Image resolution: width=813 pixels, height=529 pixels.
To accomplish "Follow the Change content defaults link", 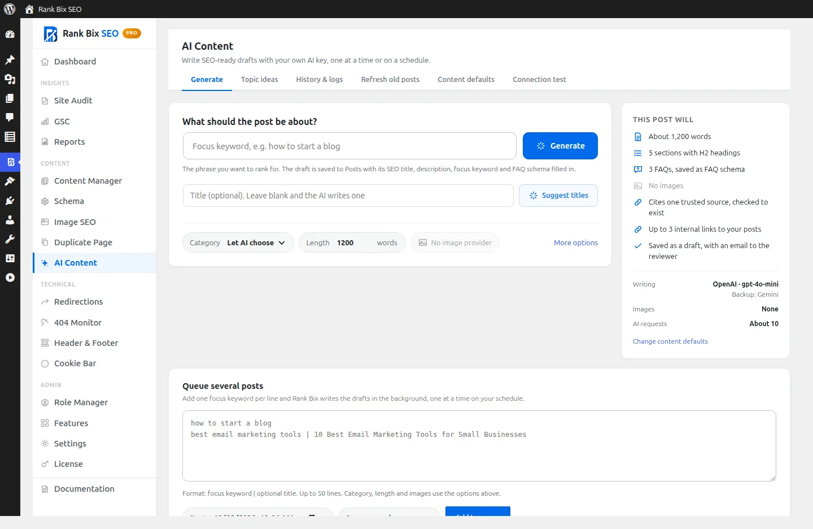I will (670, 341).
